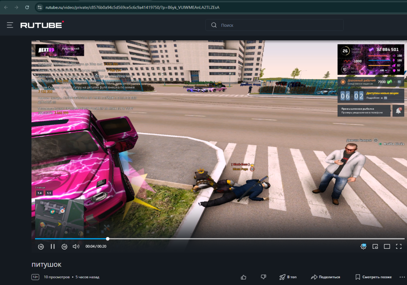Image resolution: width=407 pixels, height=285 pixels.
Task: Rewind the video 10 seconds
Action: [41, 247]
